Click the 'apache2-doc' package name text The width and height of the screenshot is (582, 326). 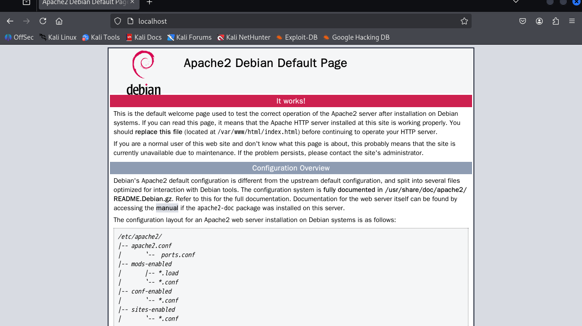[216, 208]
